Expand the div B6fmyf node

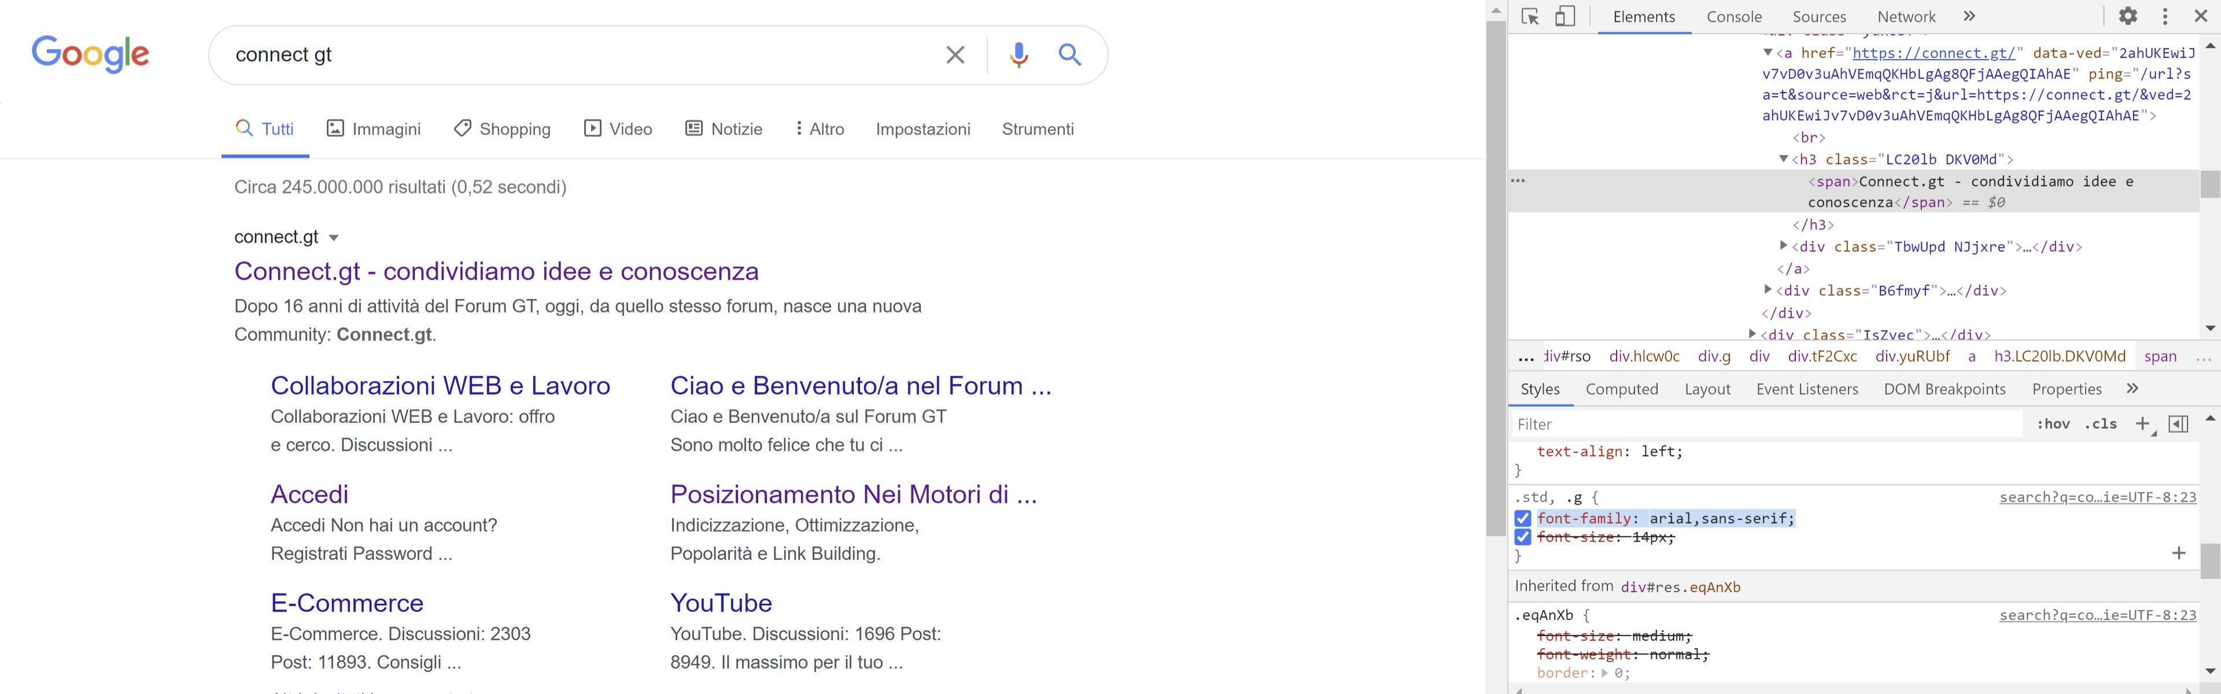tap(1768, 290)
